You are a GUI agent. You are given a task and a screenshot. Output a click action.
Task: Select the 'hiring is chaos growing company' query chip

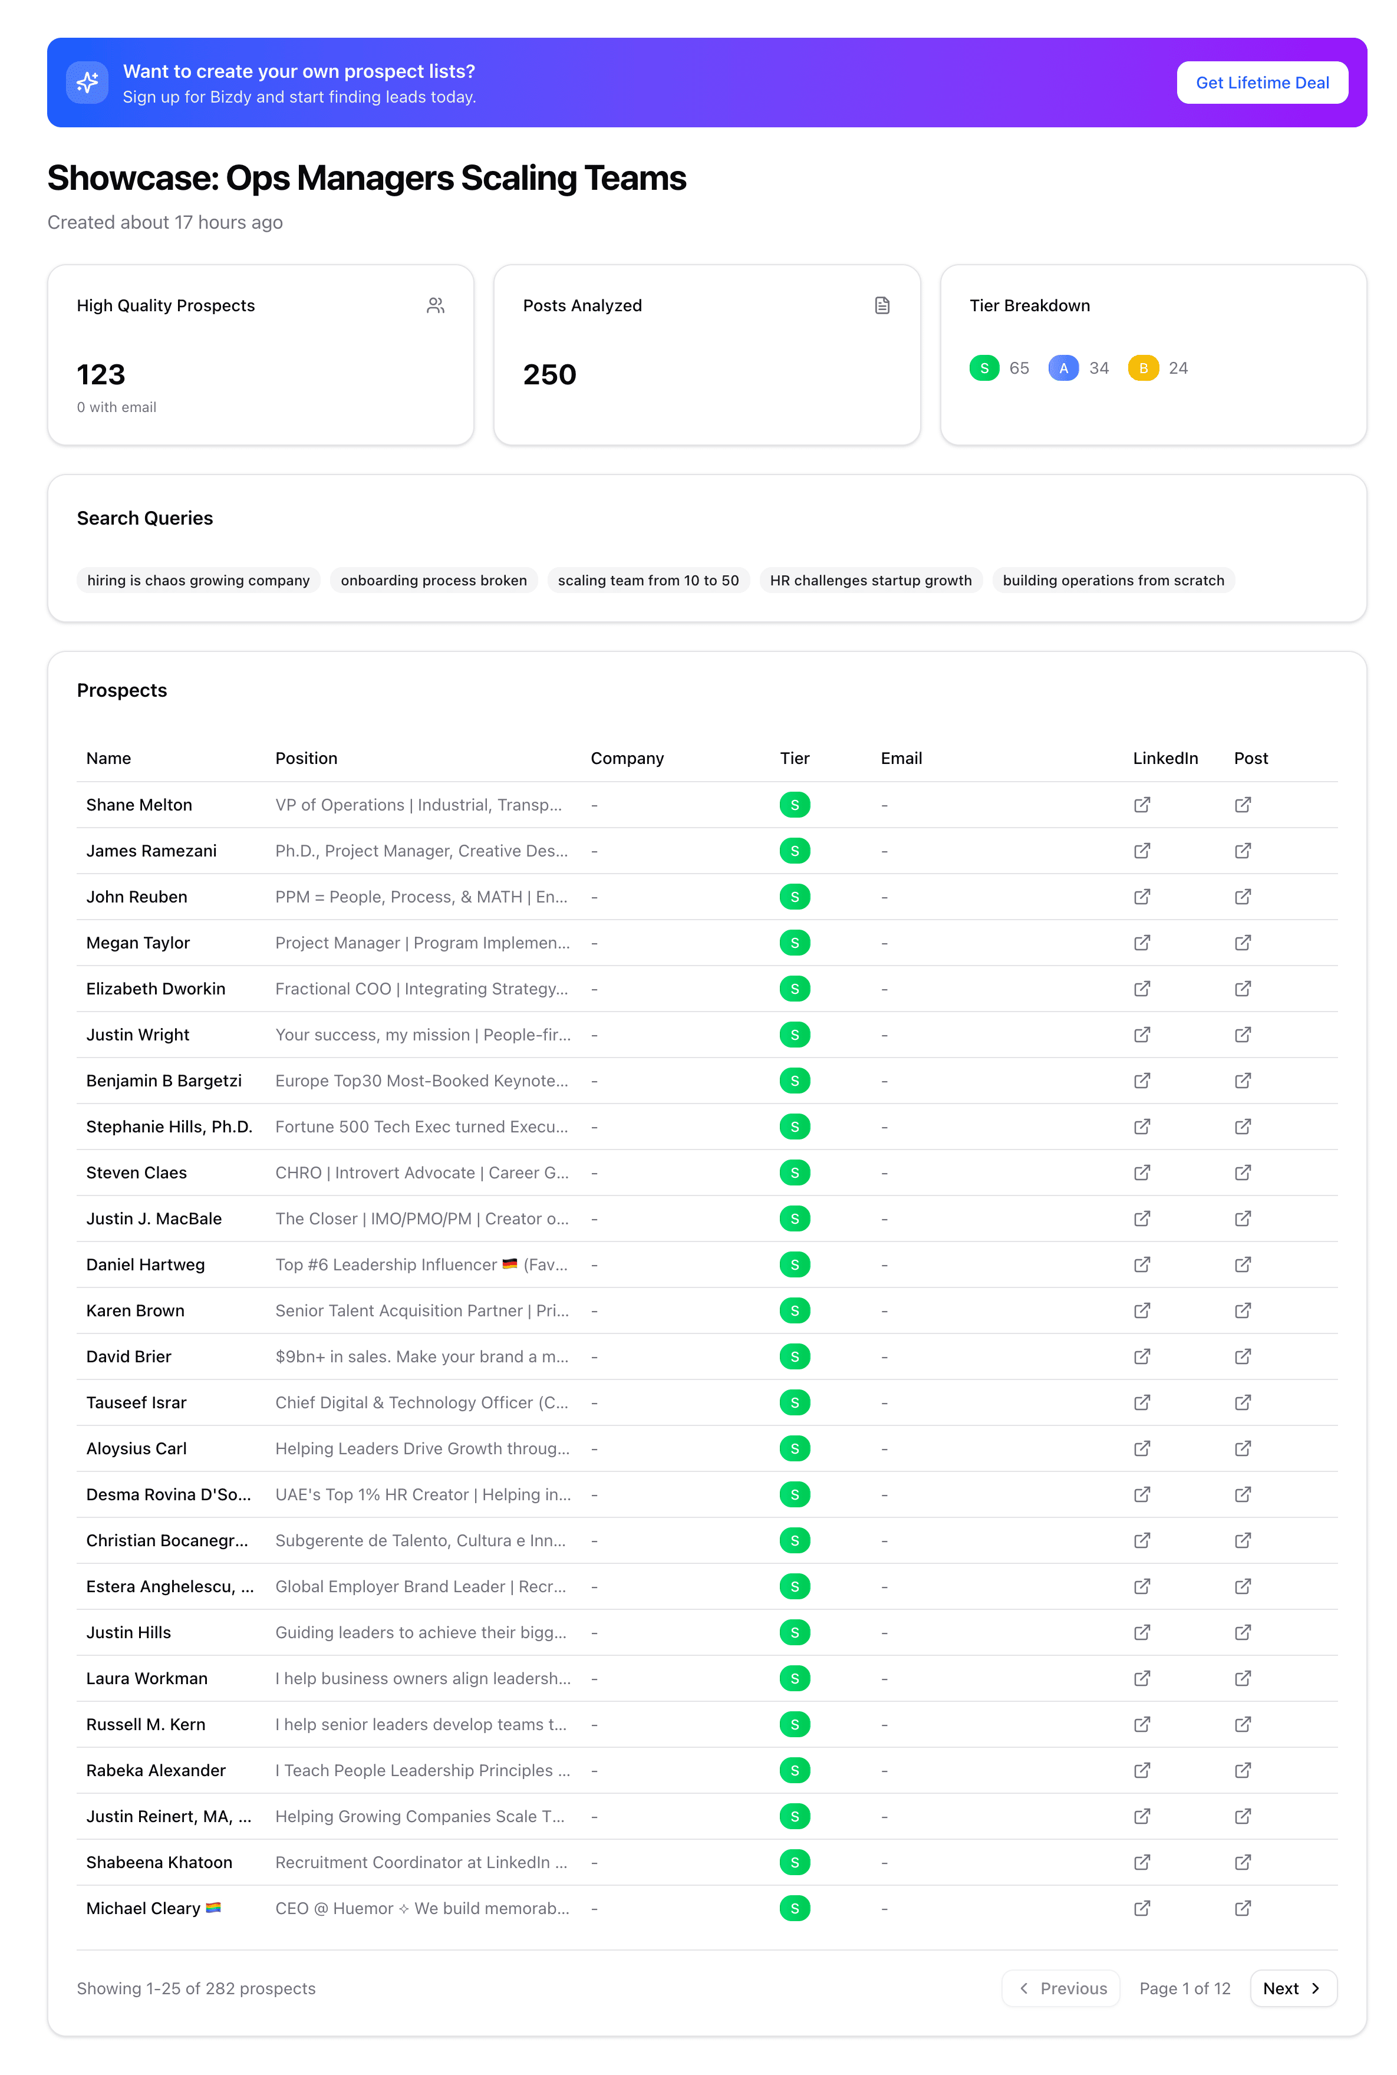198,580
